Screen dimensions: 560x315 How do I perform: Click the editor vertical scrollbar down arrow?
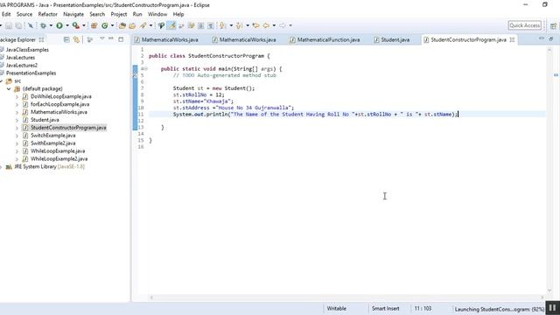[549, 290]
